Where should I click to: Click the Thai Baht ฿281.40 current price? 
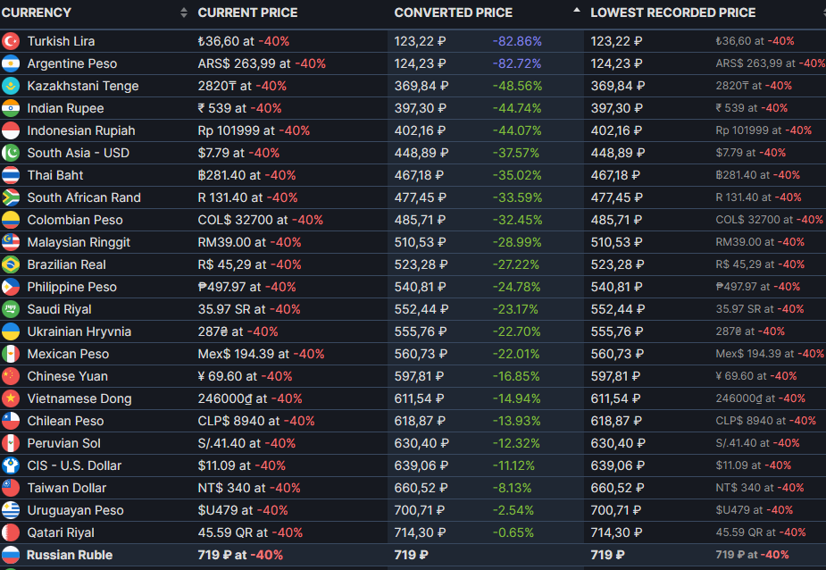[x=228, y=176]
